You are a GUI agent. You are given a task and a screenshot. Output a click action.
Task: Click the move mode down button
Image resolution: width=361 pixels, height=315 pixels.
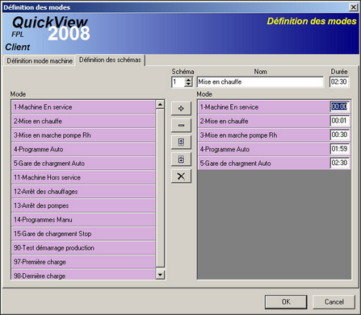tap(181, 160)
